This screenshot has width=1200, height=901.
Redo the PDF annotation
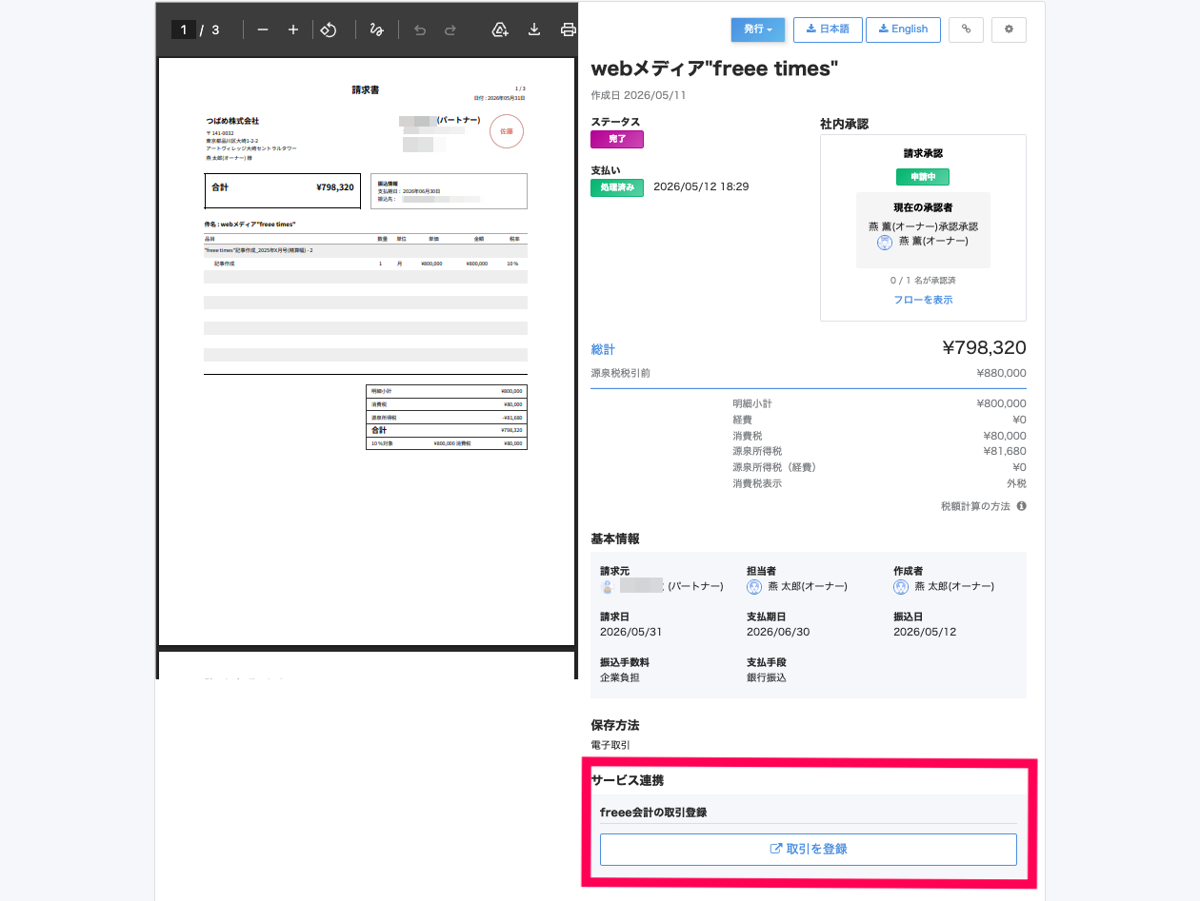[x=450, y=29]
